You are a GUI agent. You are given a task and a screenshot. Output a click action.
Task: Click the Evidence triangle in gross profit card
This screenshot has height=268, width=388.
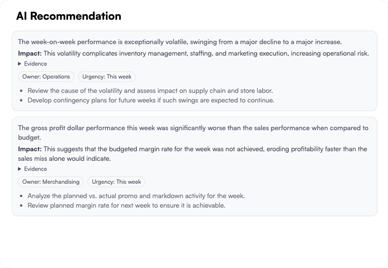click(x=20, y=169)
